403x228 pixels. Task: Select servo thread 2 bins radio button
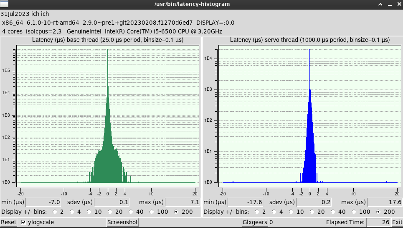click(257, 212)
